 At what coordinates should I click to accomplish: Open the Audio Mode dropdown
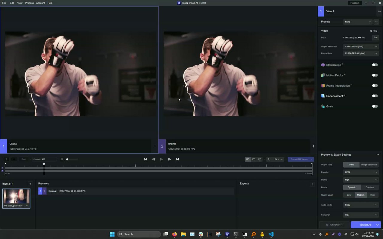(x=361, y=205)
